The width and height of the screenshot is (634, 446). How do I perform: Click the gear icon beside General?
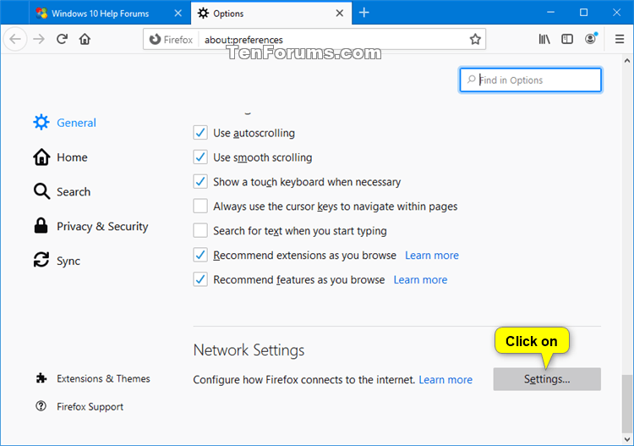(x=41, y=122)
